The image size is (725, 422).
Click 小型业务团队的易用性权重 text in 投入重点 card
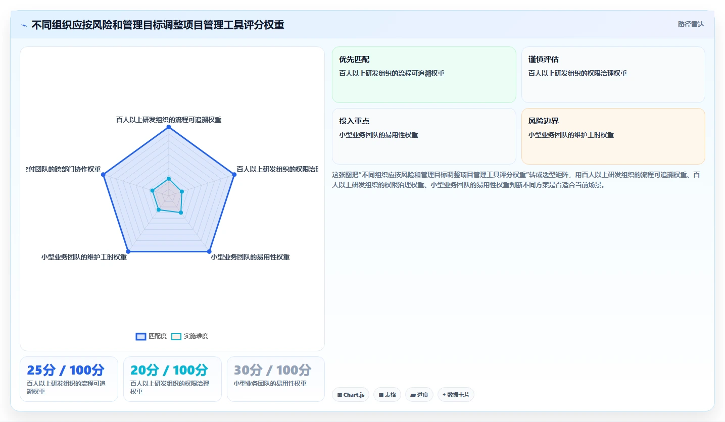(x=378, y=135)
